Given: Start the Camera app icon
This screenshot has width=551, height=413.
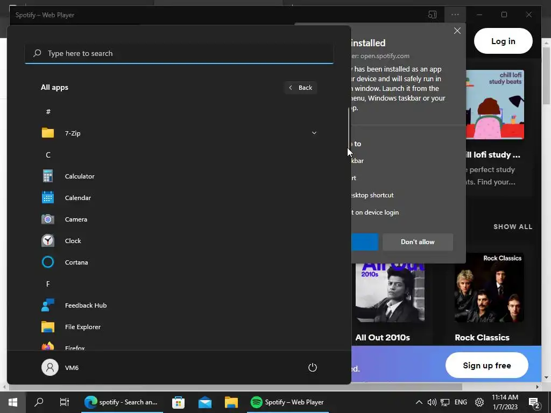Looking at the screenshot, I should coord(48,219).
